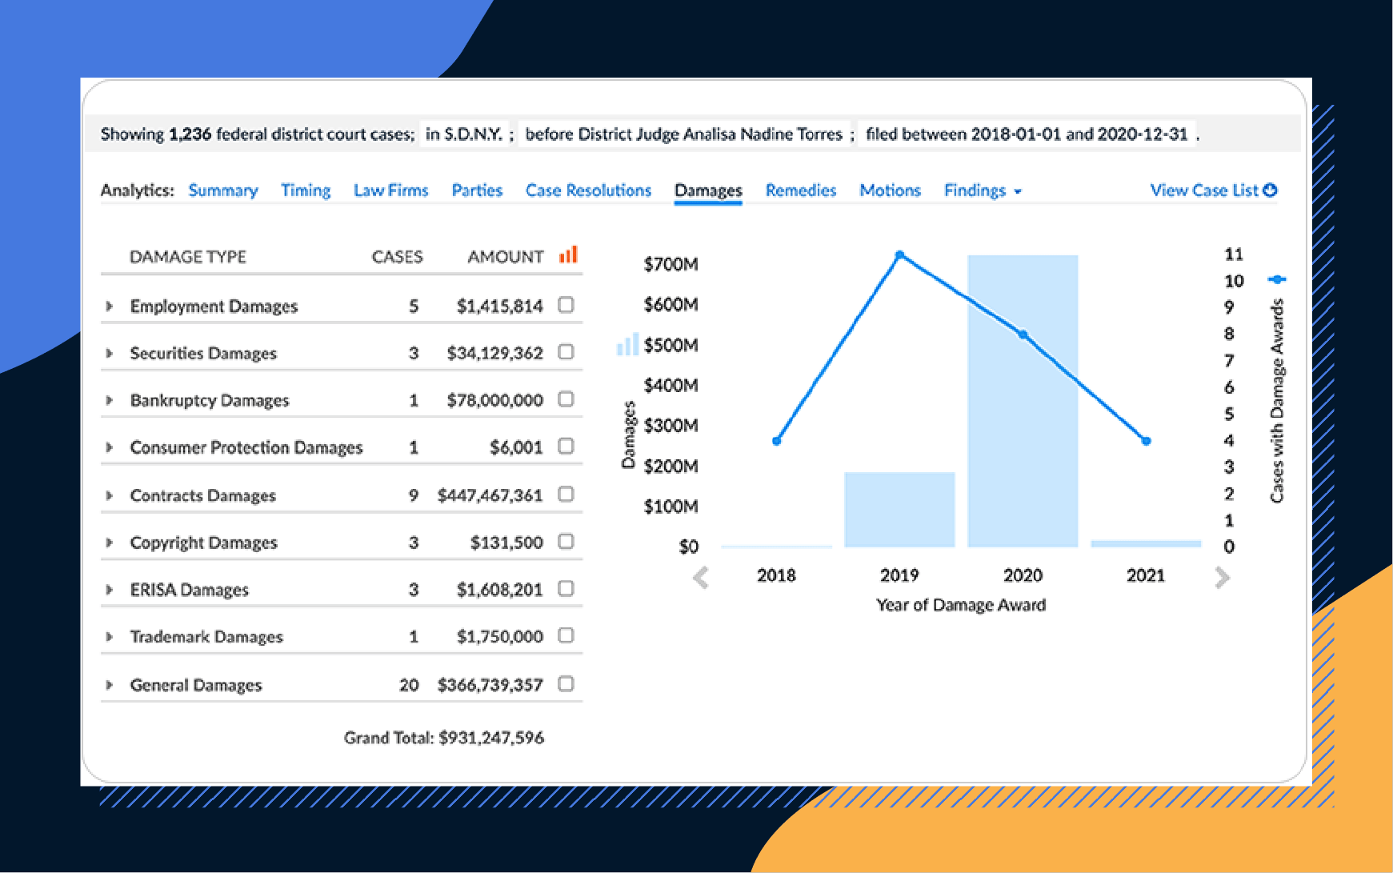Open the Law Firms tab
This screenshot has height=873, width=1393.
coord(391,190)
